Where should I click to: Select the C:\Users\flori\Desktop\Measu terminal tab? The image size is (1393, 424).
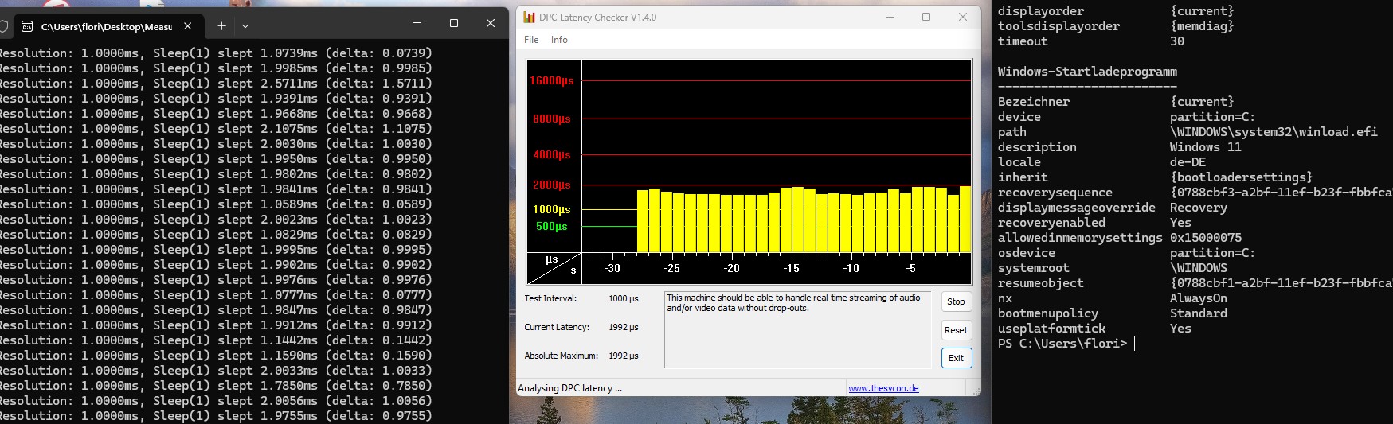pos(106,26)
